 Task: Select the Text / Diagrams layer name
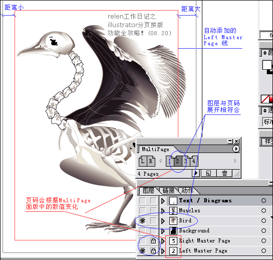pyautogui.click(x=205, y=200)
